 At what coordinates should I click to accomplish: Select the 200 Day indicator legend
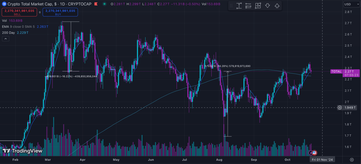[x=15, y=33]
